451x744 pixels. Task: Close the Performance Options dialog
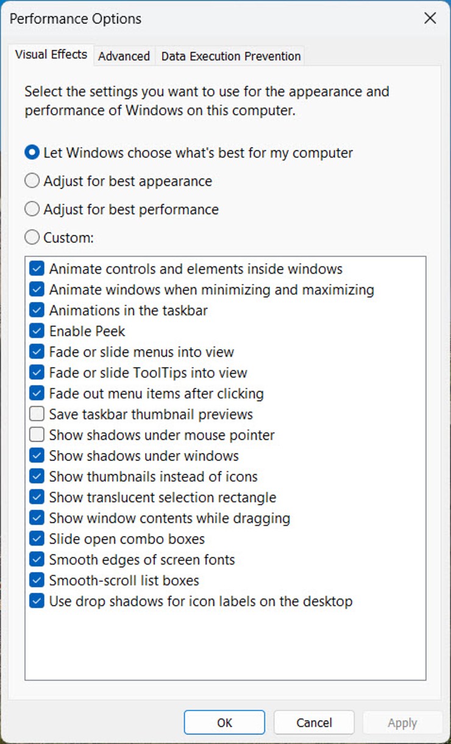click(430, 18)
